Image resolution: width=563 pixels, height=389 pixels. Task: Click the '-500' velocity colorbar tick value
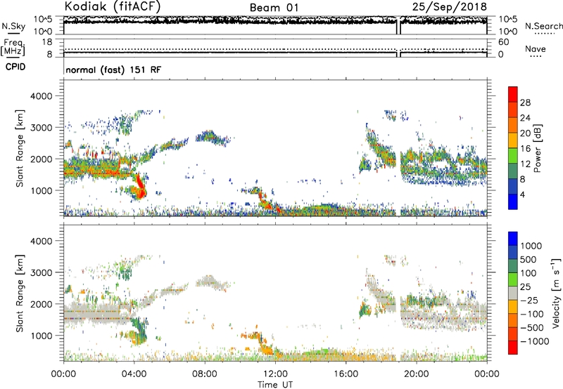coord(532,328)
